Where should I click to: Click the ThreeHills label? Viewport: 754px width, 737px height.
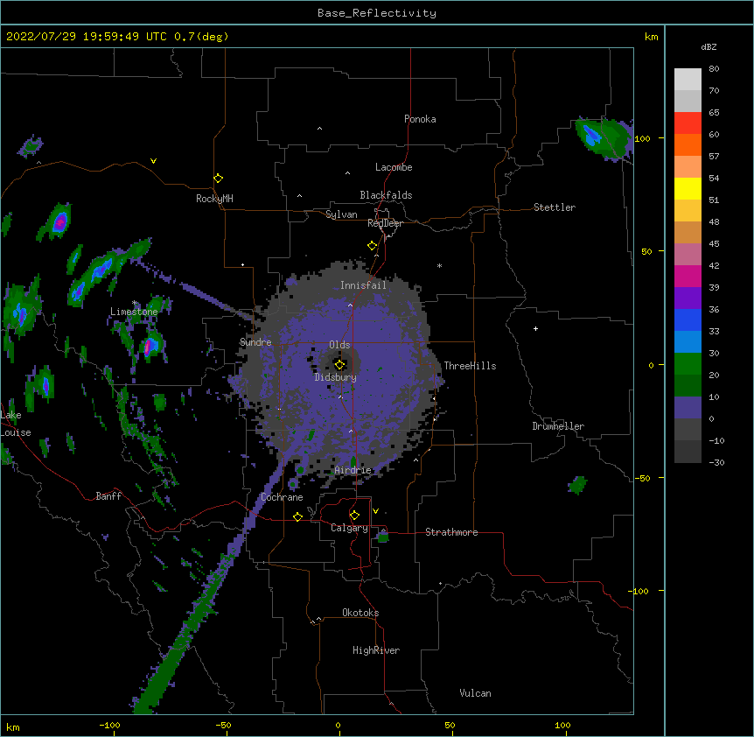click(x=470, y=366)
